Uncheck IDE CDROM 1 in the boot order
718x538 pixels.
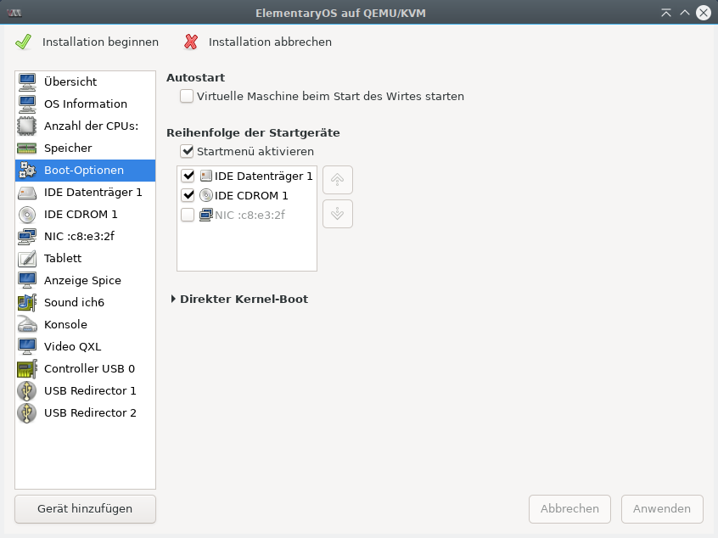tap(188, 195)
